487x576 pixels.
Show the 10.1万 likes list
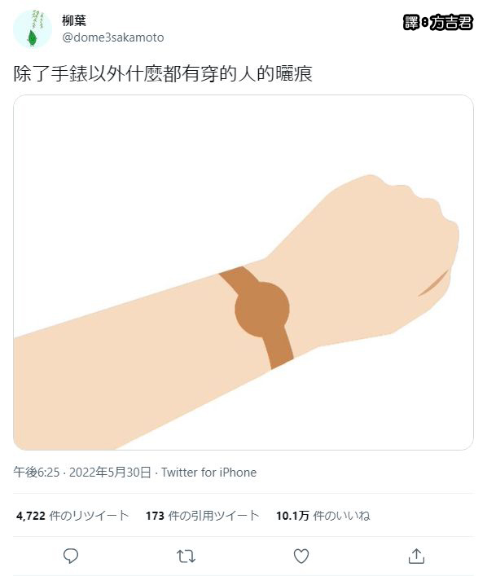pos(322,516)
